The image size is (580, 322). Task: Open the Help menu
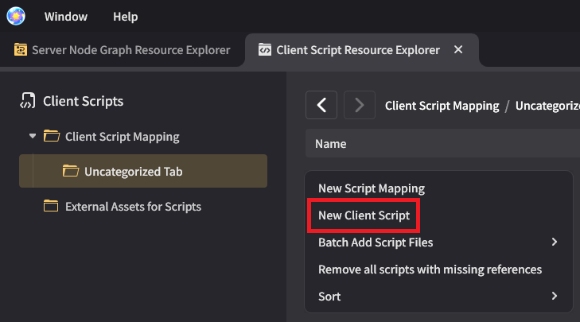pos(126,17)
